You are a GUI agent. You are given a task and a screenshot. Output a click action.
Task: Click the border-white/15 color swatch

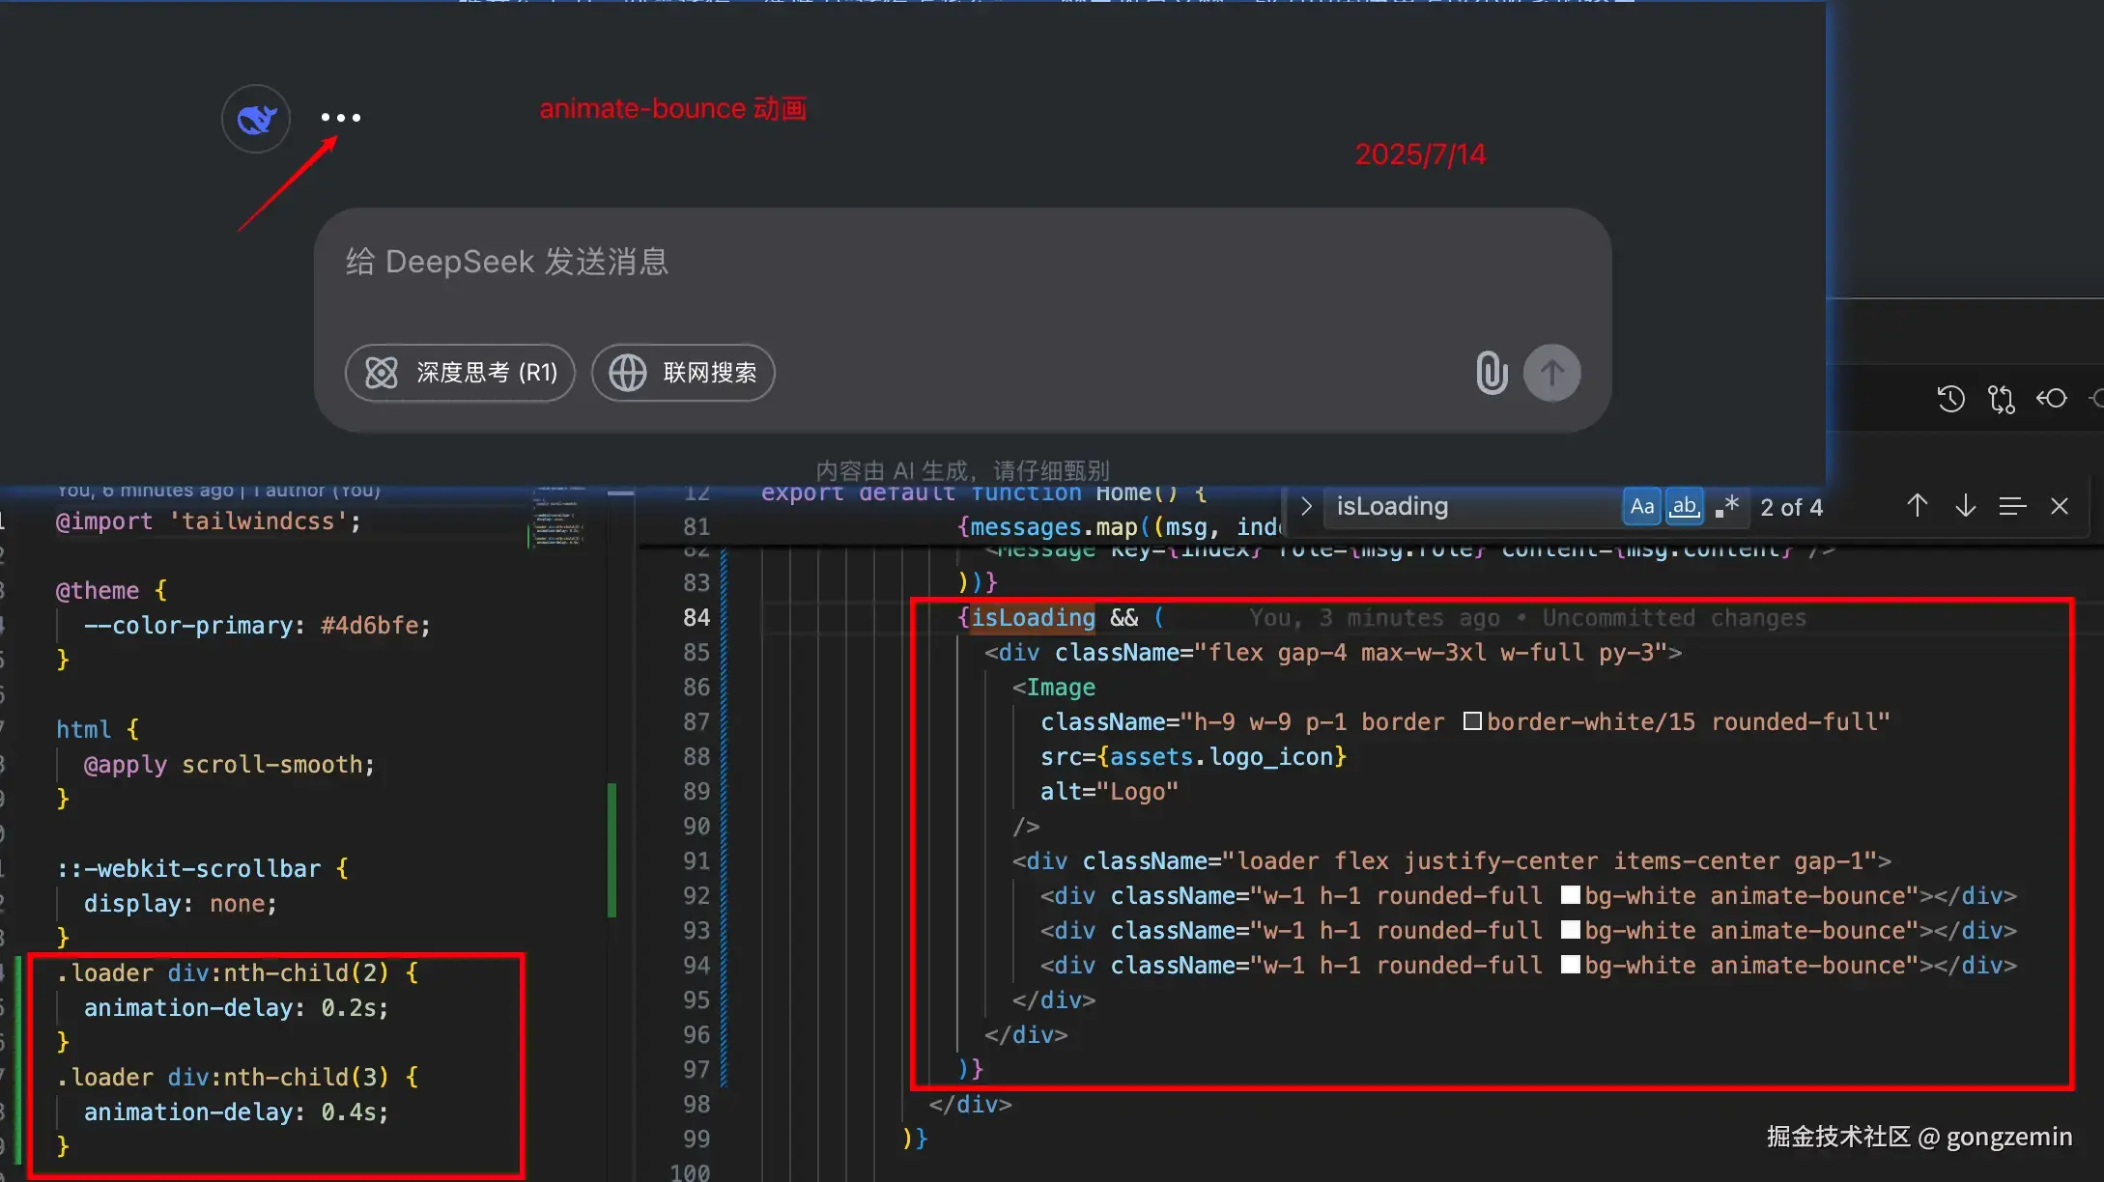pyautogui.click(x=1472, y=721)
